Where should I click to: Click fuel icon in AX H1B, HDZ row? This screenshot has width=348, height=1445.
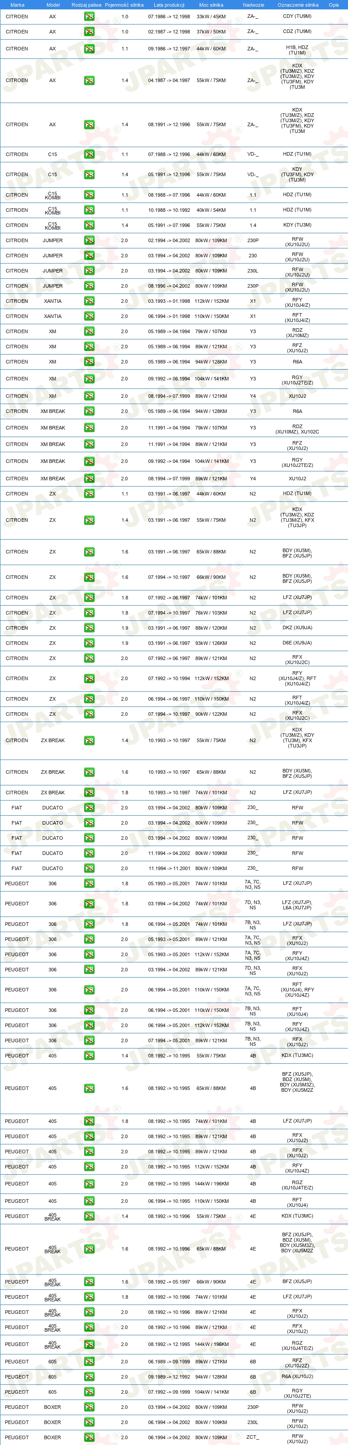click(89, 49)
